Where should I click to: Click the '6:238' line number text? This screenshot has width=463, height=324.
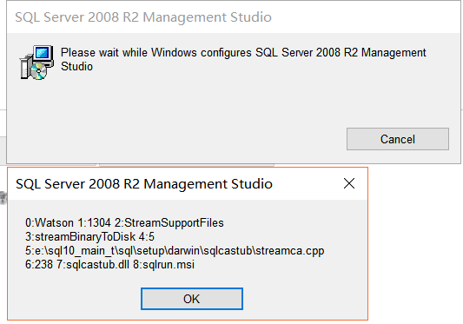coord(39,264)
